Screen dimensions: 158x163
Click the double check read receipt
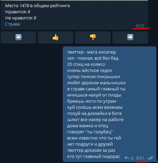[x=150, y=158]
